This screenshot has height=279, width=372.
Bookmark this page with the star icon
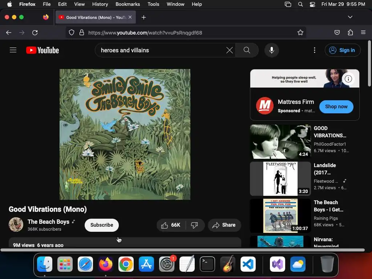tap(300, 32)
